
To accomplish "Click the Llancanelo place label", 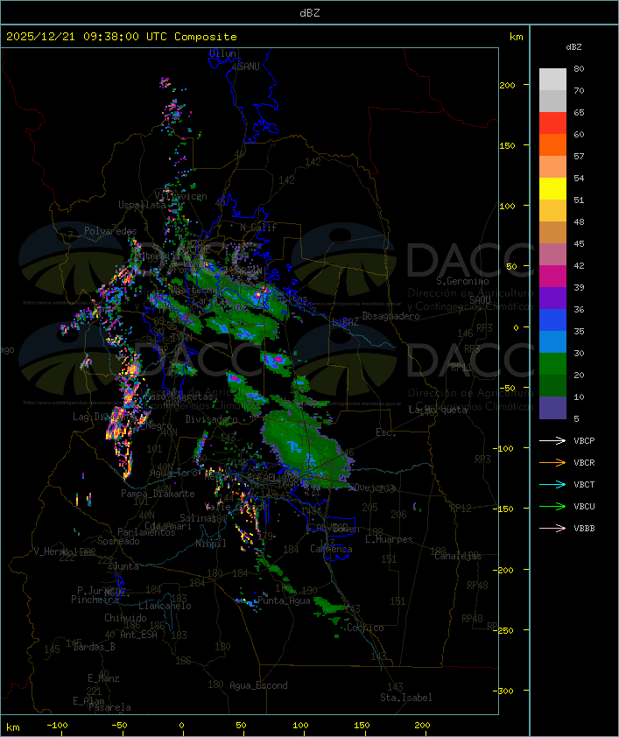I will coord(165,606).
